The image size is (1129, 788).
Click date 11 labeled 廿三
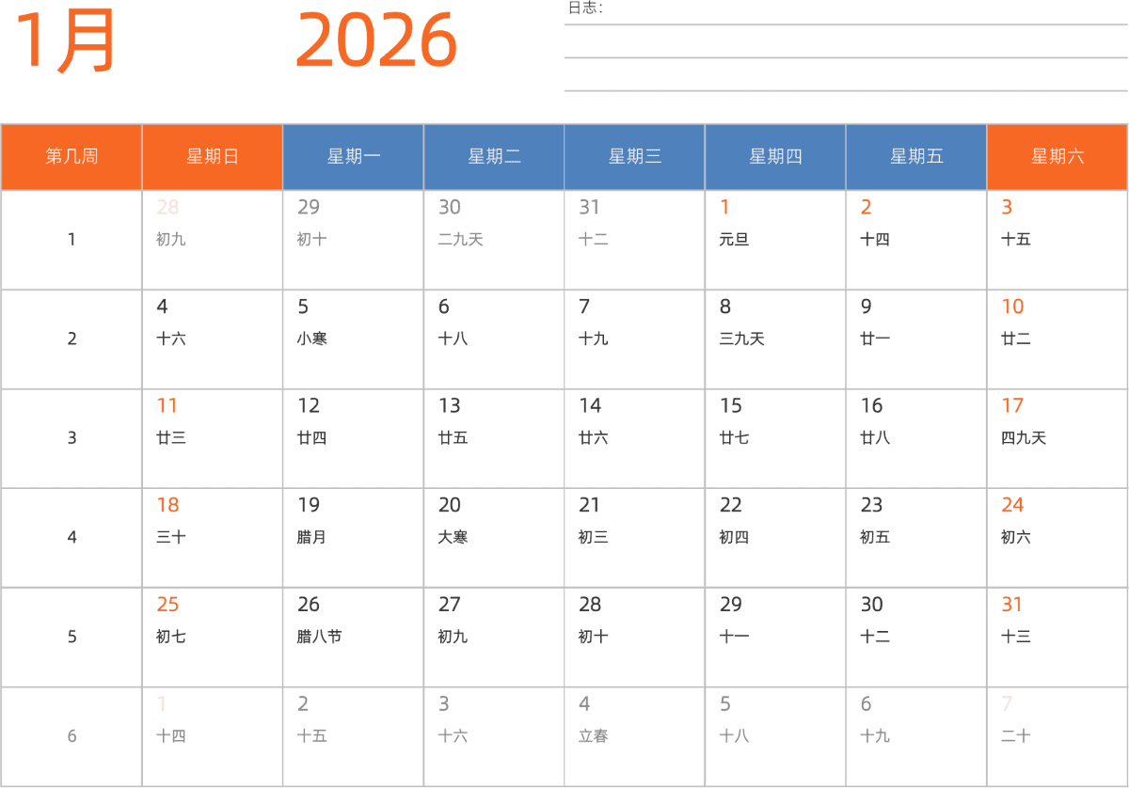[x=213, y=439]
